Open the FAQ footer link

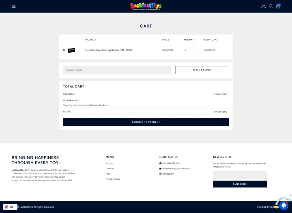click(107, 174)
